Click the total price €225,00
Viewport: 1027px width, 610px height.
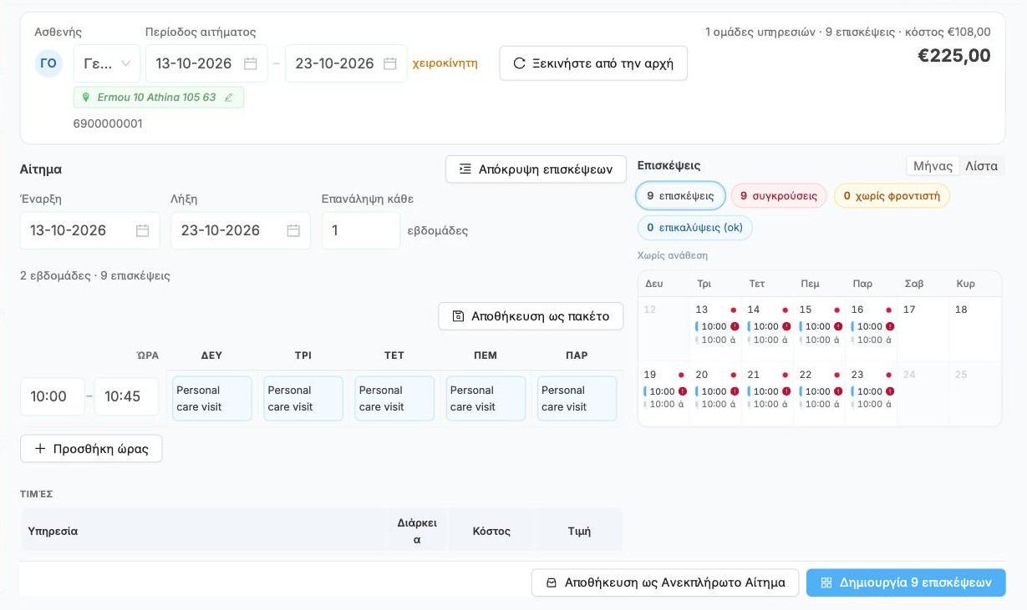tap(954, 56)
